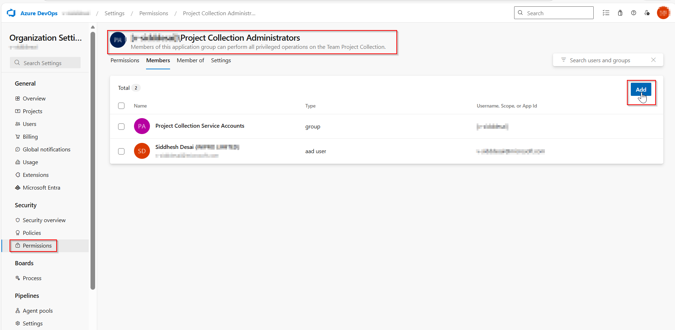Check the Siddhesh Desai row checkbox

(121, 151)
